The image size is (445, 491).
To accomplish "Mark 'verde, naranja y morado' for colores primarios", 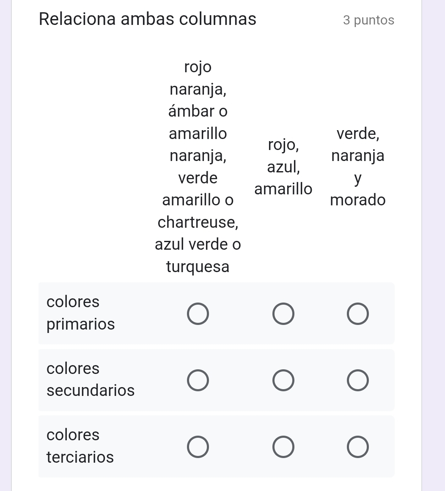I will click(358, 314).
